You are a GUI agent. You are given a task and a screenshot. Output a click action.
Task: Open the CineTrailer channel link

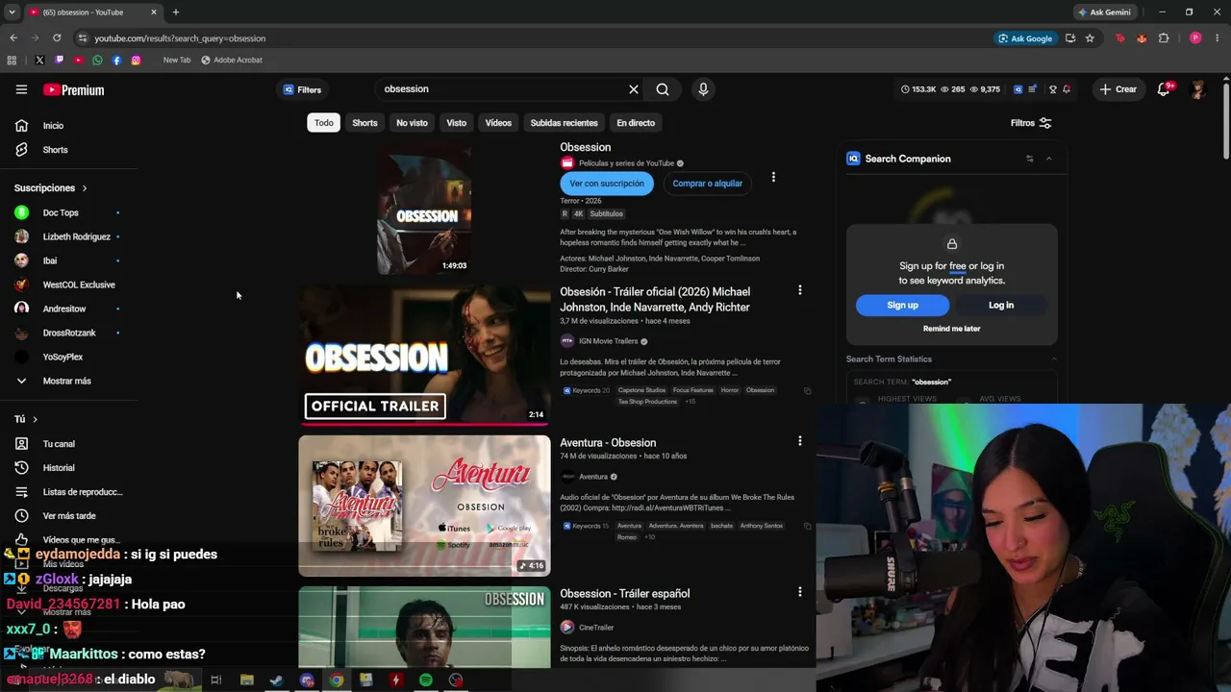pyautogui.click(x=596, y=628)
